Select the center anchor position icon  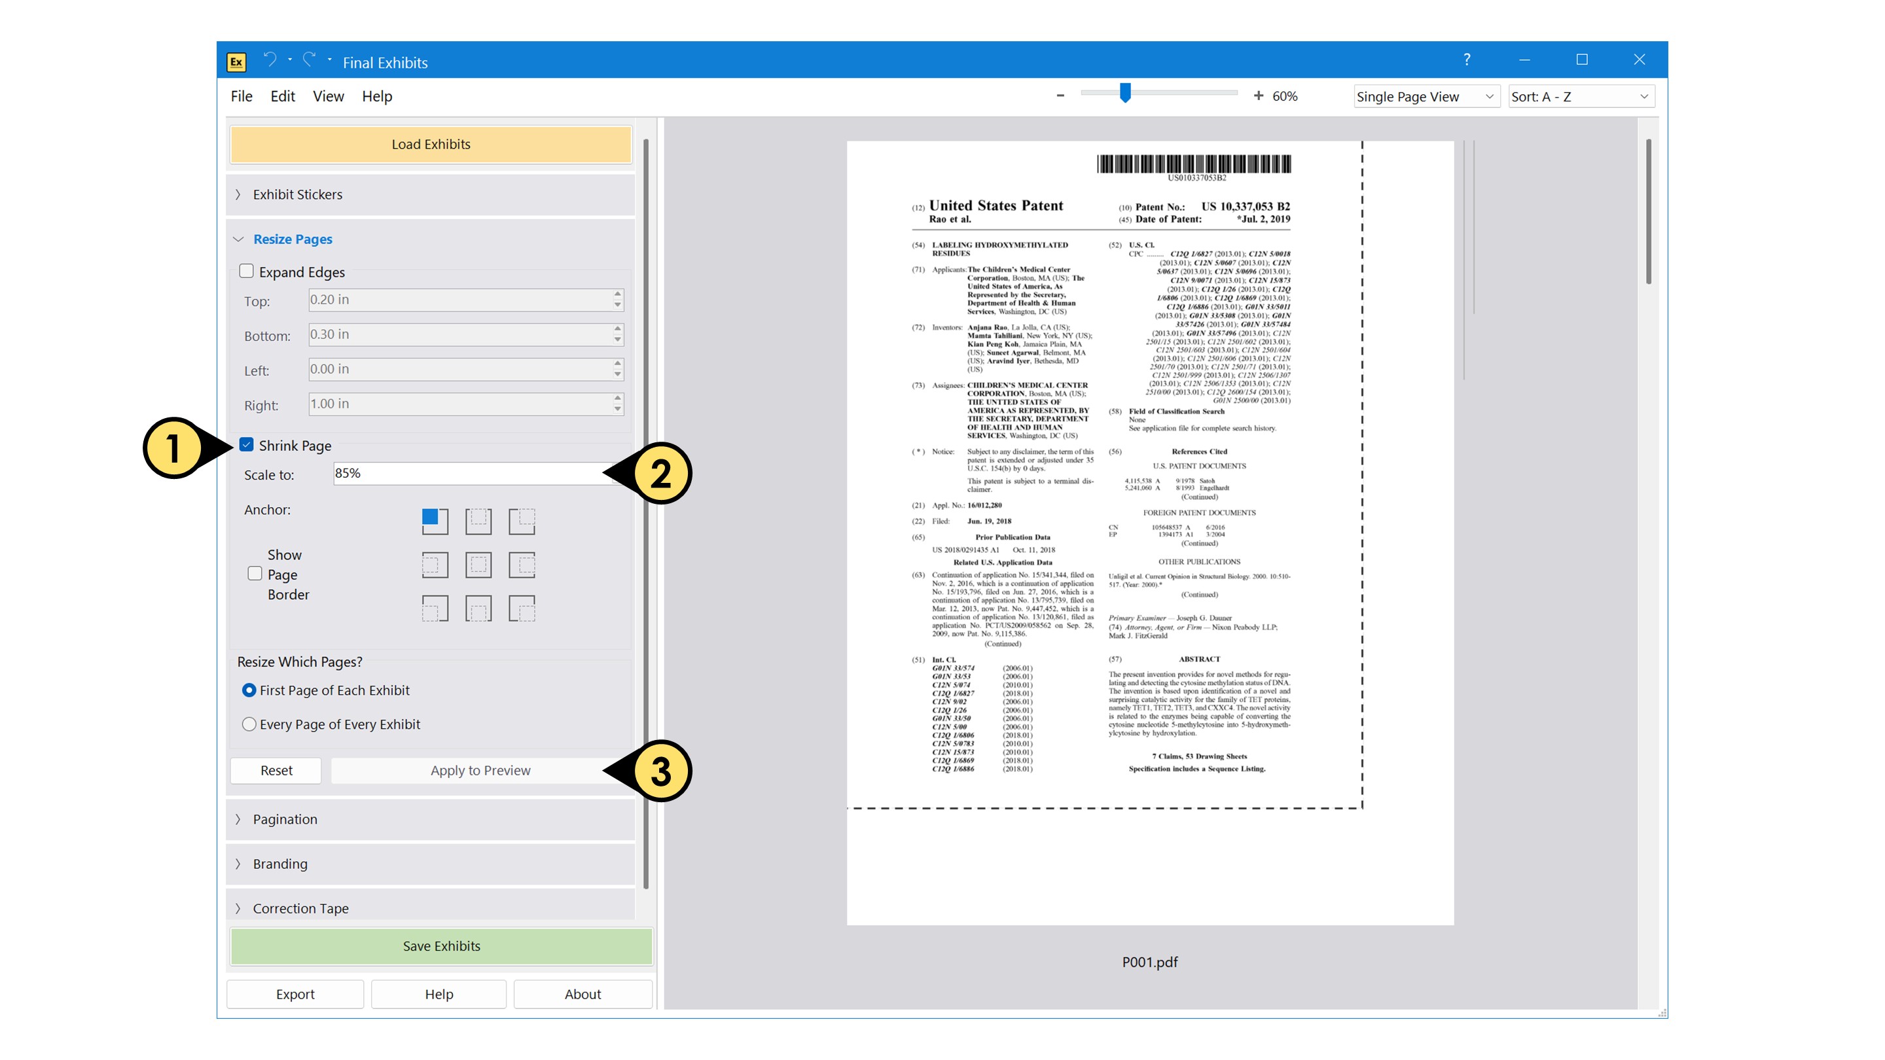pos(478,565)
